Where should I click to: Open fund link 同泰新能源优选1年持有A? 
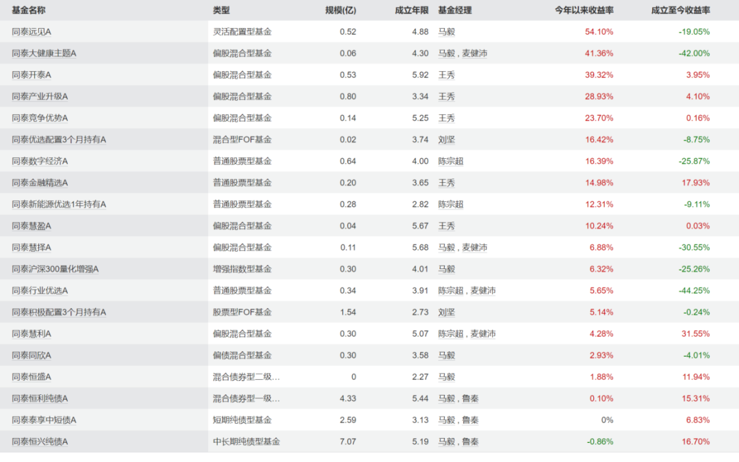coord(59,204)
